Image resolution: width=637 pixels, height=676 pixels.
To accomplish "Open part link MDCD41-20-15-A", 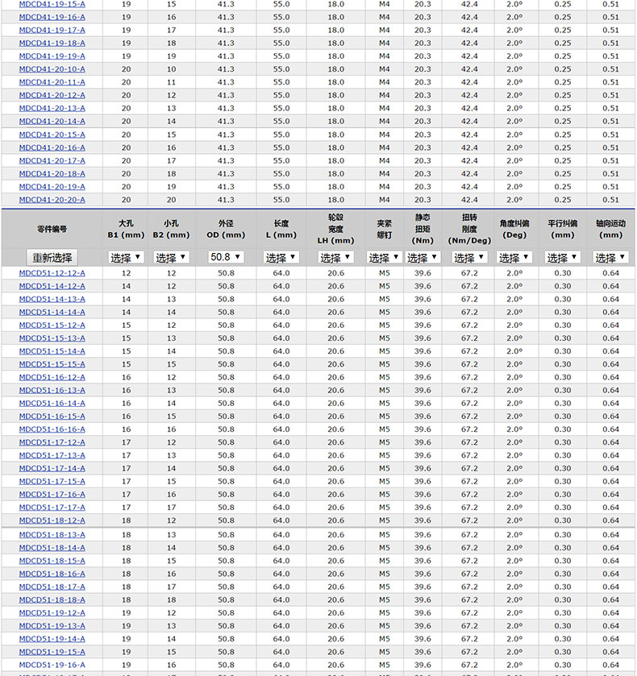I will coord(52,135).
